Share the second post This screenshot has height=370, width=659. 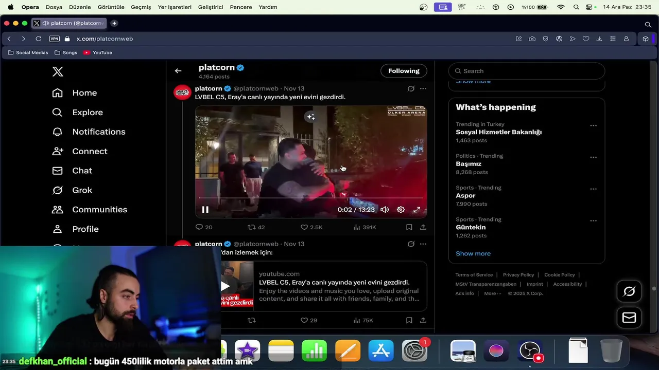point(423,321)
